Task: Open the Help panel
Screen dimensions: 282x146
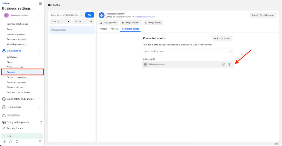Action: coord(22,136)
